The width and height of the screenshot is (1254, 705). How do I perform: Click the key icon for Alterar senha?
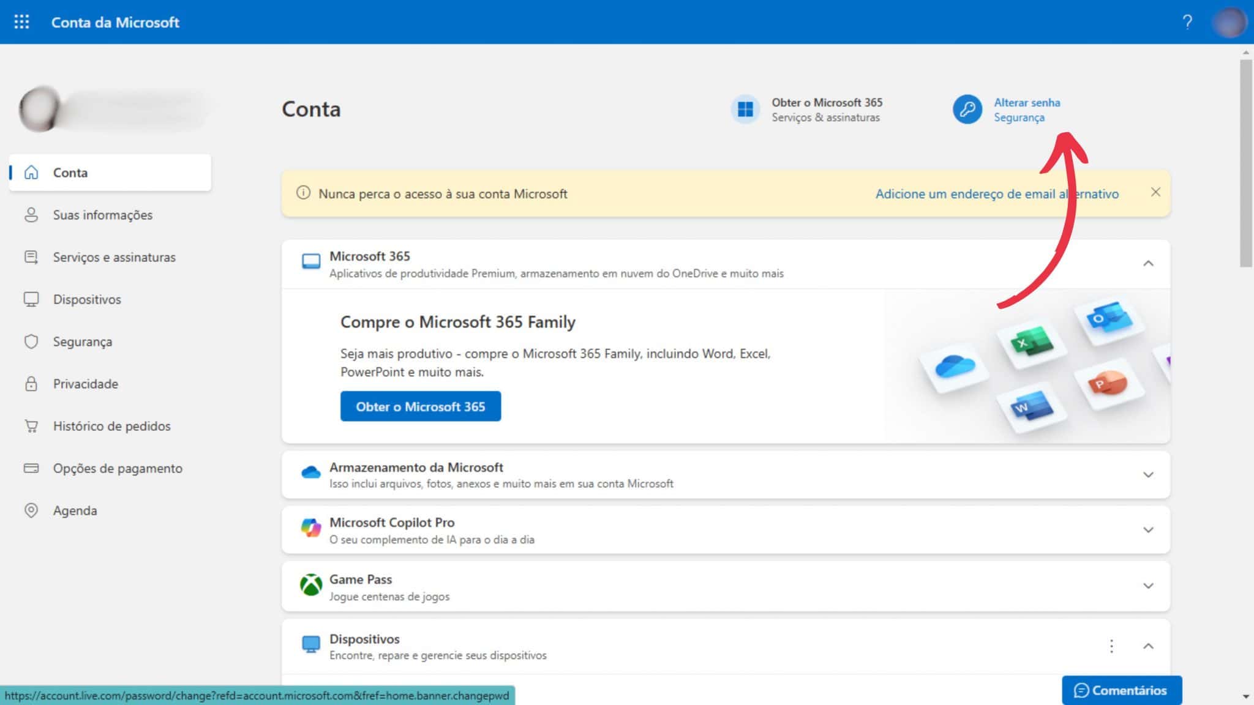pyautogui.click(x=967, y=110)
